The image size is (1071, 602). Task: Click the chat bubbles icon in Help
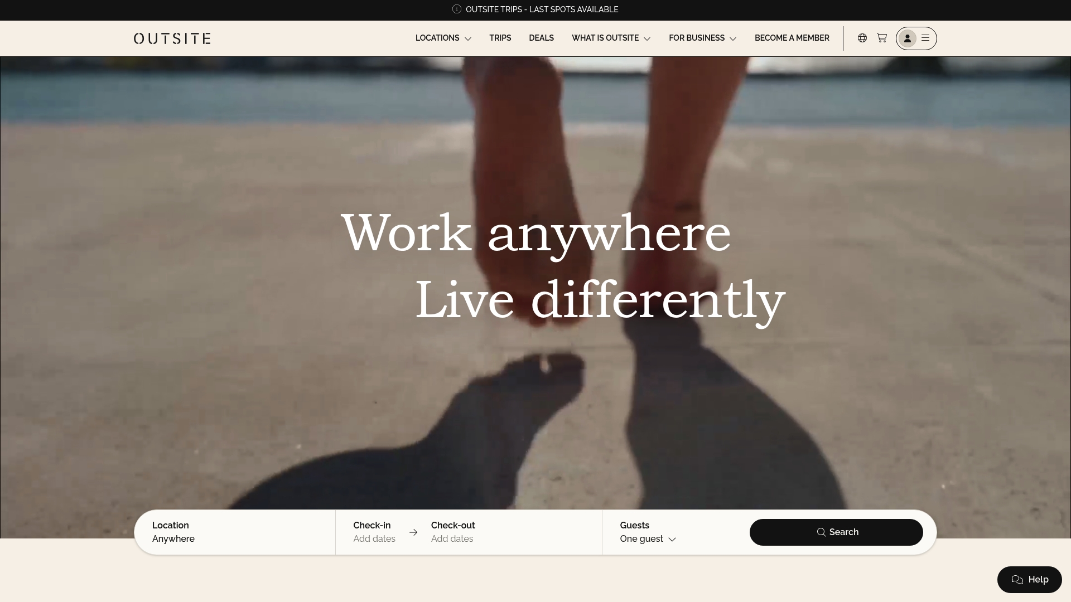1017,580
